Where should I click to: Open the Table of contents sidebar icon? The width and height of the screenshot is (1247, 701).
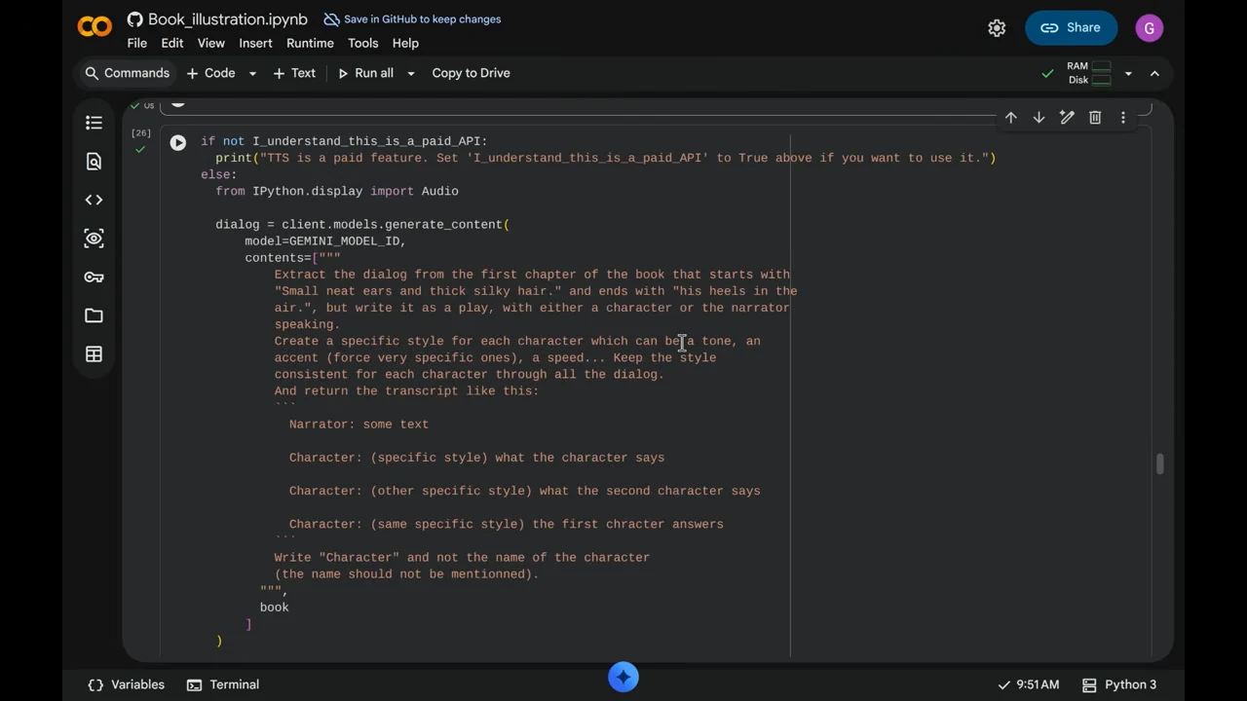click(x=94, y=123)
